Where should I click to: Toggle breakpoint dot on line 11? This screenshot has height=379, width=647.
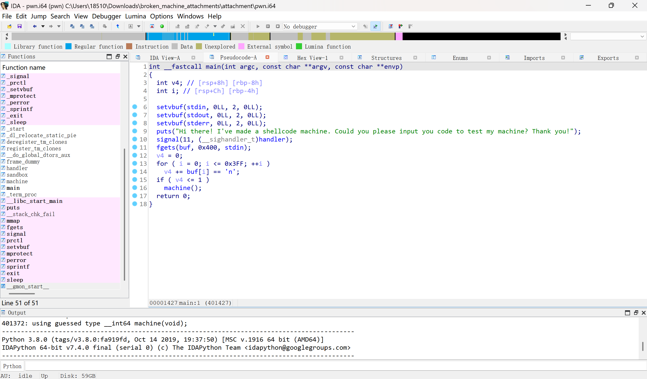coord(135,147)
